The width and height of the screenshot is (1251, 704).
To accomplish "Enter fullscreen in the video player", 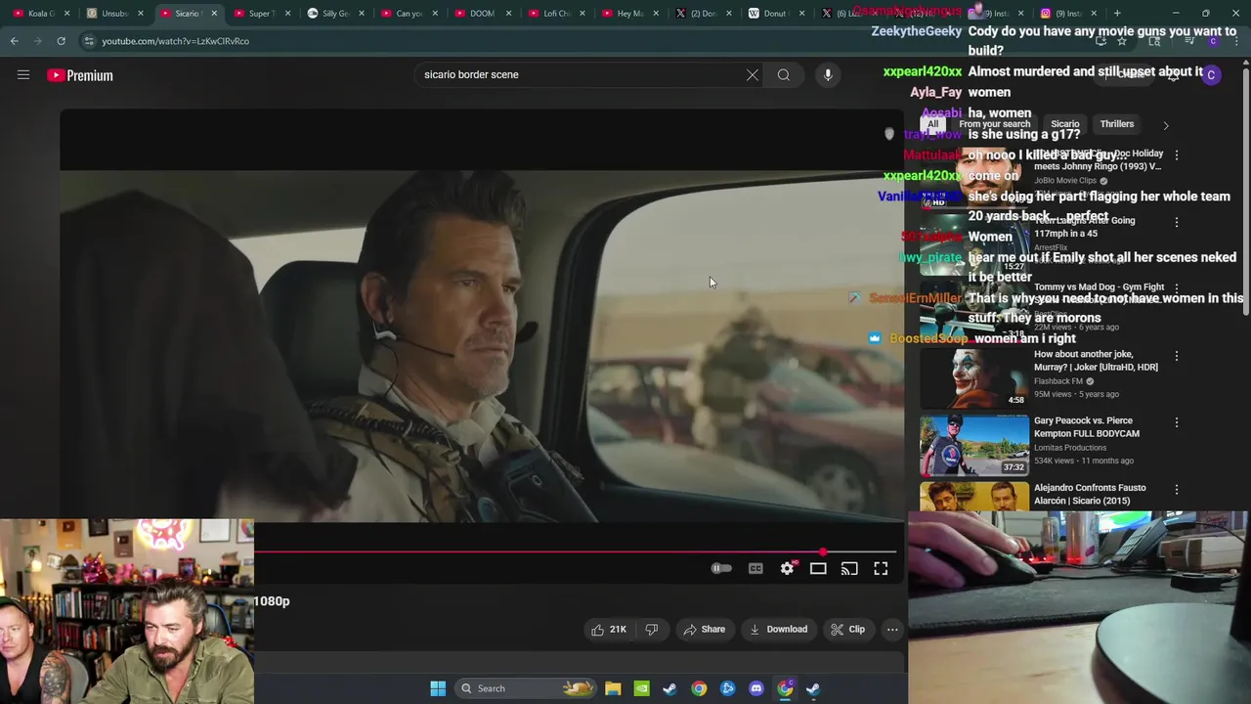I will coord(881,568).
